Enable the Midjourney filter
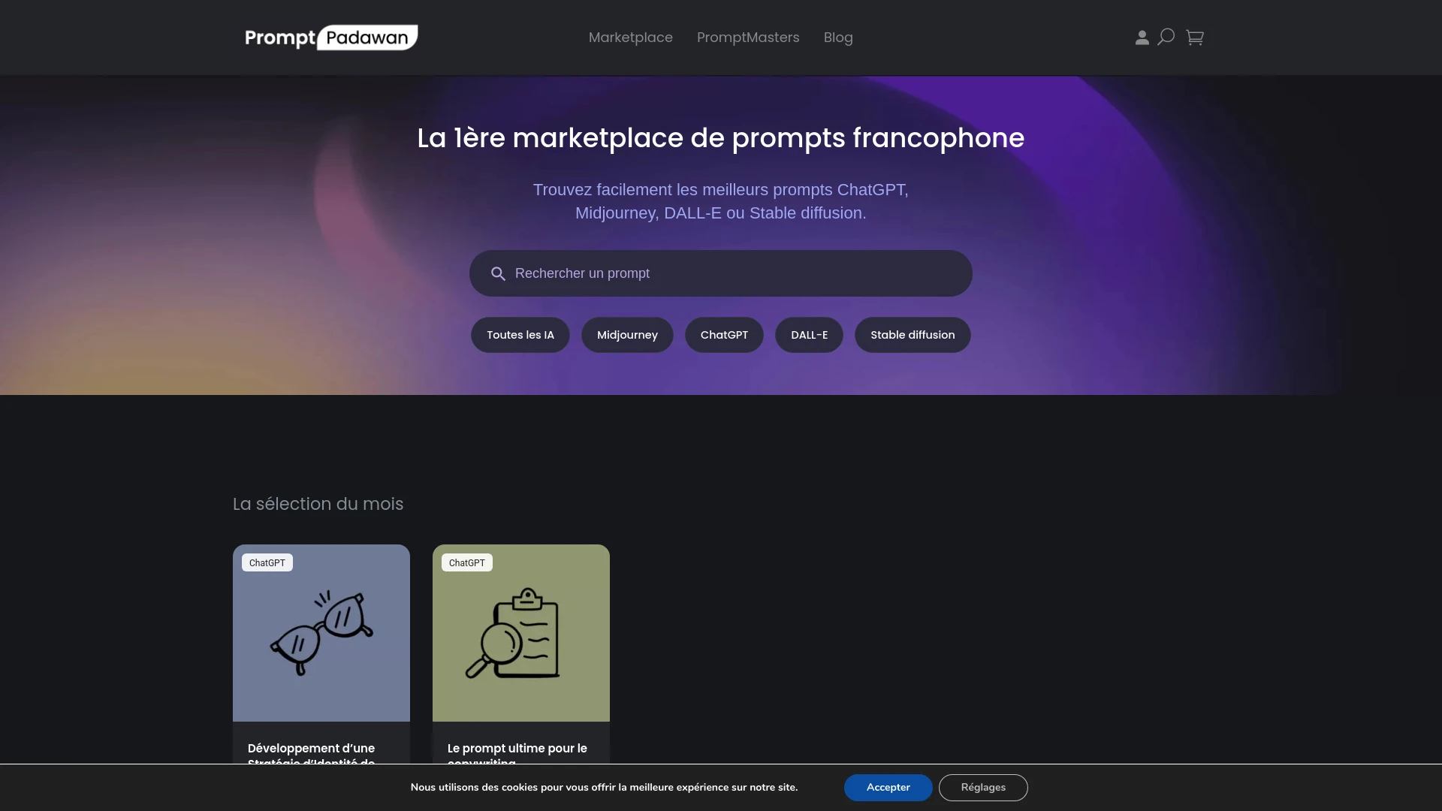The width and height of the screenshot is (1442, 811). [x=627, y=335]
